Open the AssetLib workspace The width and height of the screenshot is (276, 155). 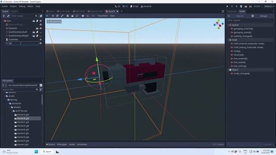146,6
